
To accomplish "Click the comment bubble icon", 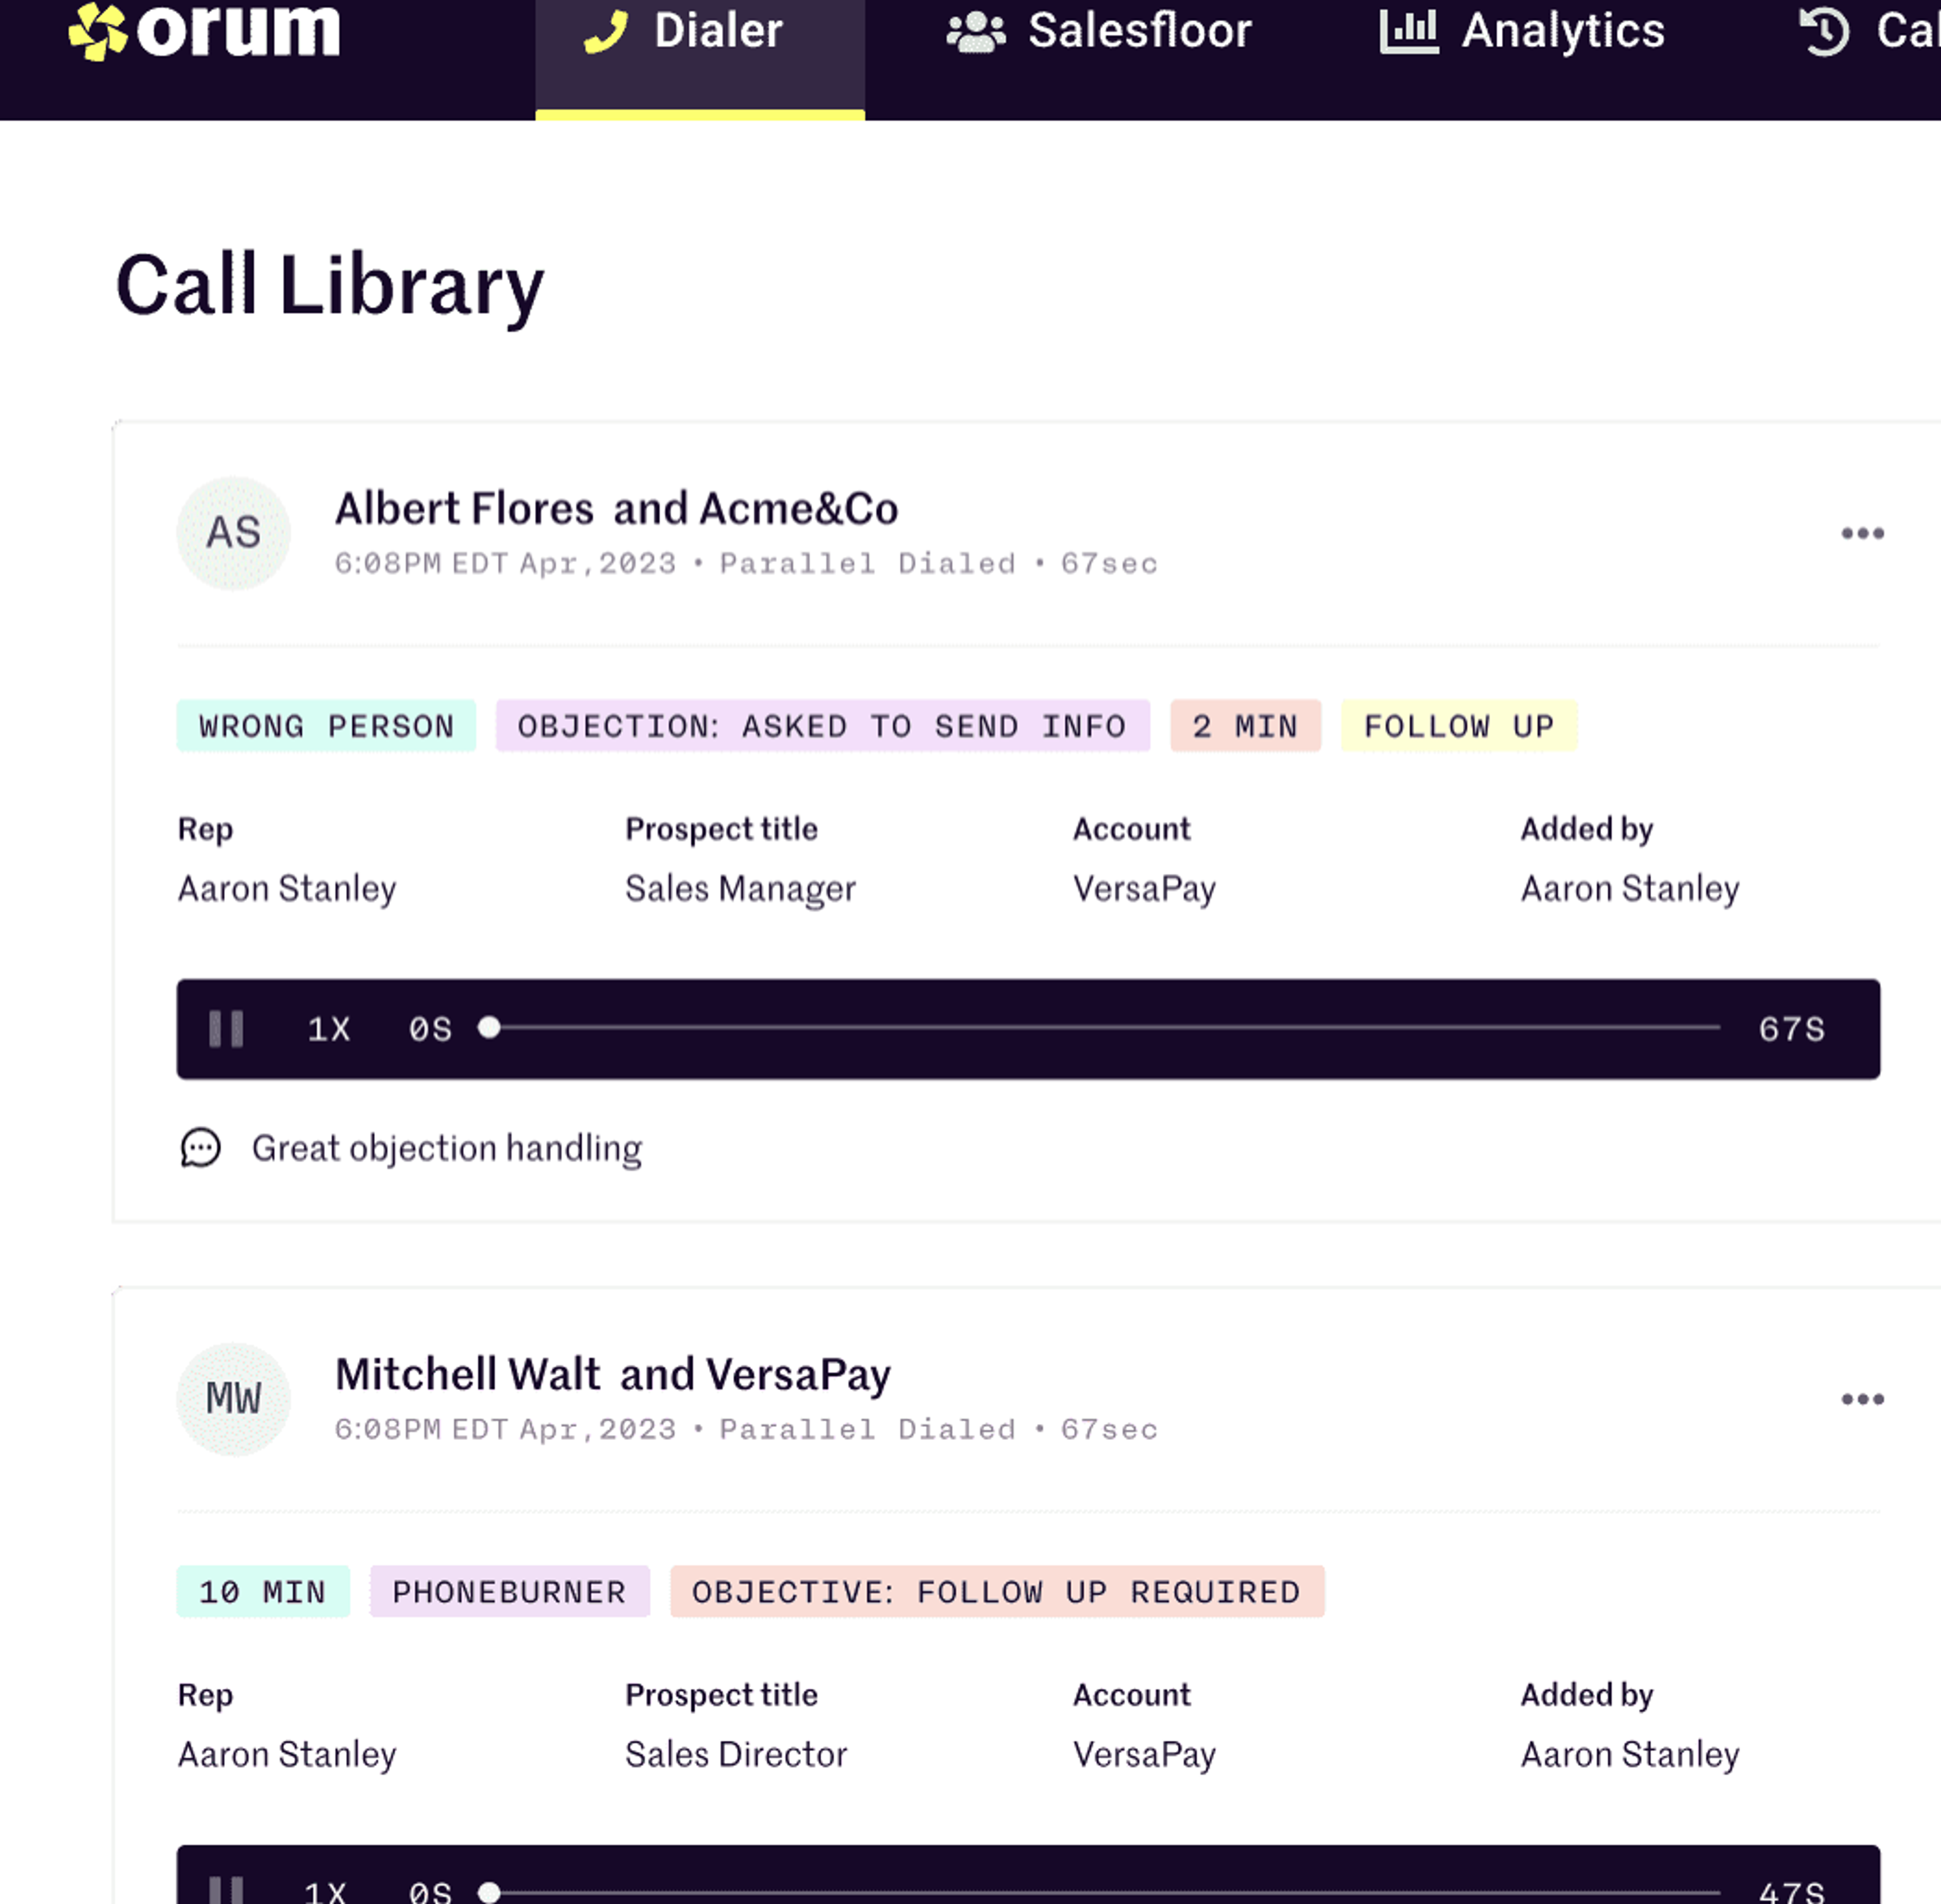I will 200,1148.
